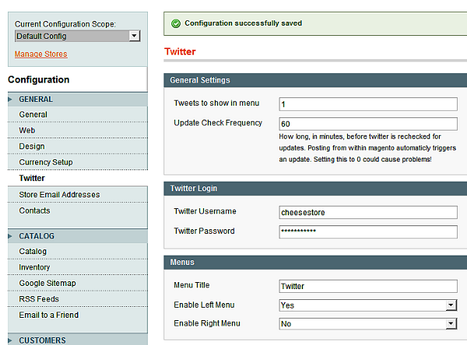Click the green success checkmark icon
This screenshot has height=345, width=467.
click(176, 23)
